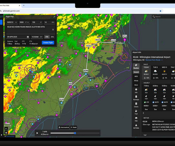The width and height of the screenshot is (175, 146).
Task: Open the Fuel section
Action: click(x=136, y=112)
